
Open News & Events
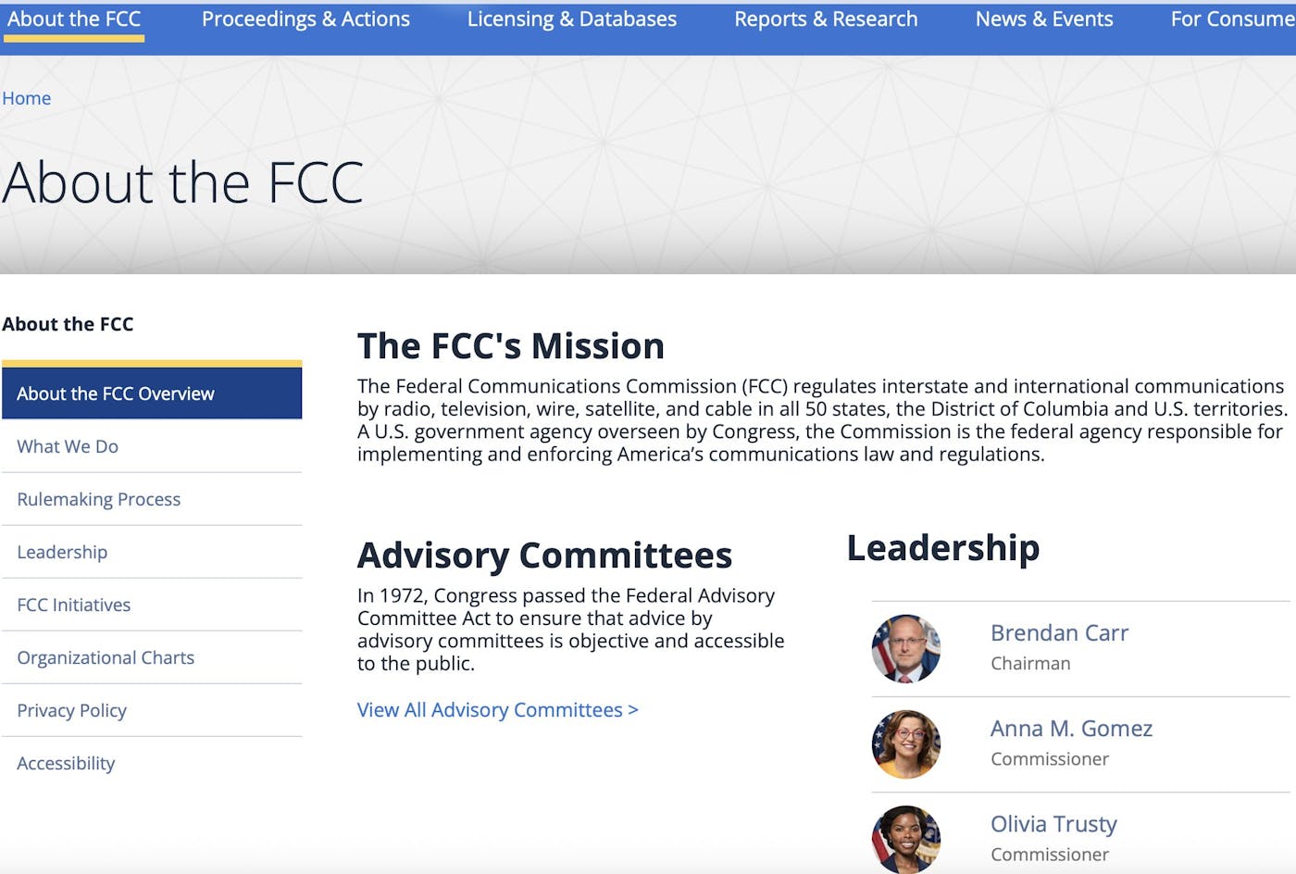point(1044,19)
